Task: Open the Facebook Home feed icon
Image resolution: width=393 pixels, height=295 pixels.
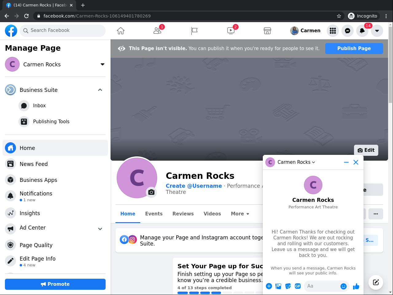Action: 121,31
